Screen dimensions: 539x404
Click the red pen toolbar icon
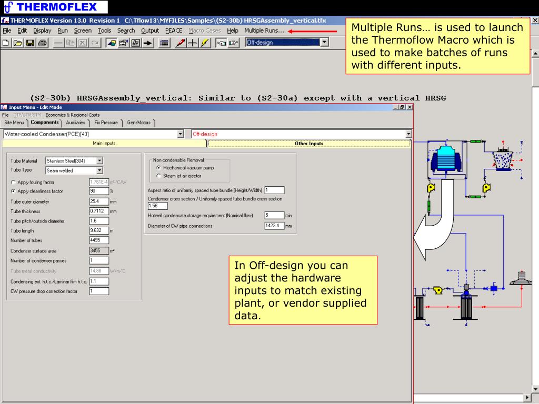pyautogui.click(x=180, y=43)
